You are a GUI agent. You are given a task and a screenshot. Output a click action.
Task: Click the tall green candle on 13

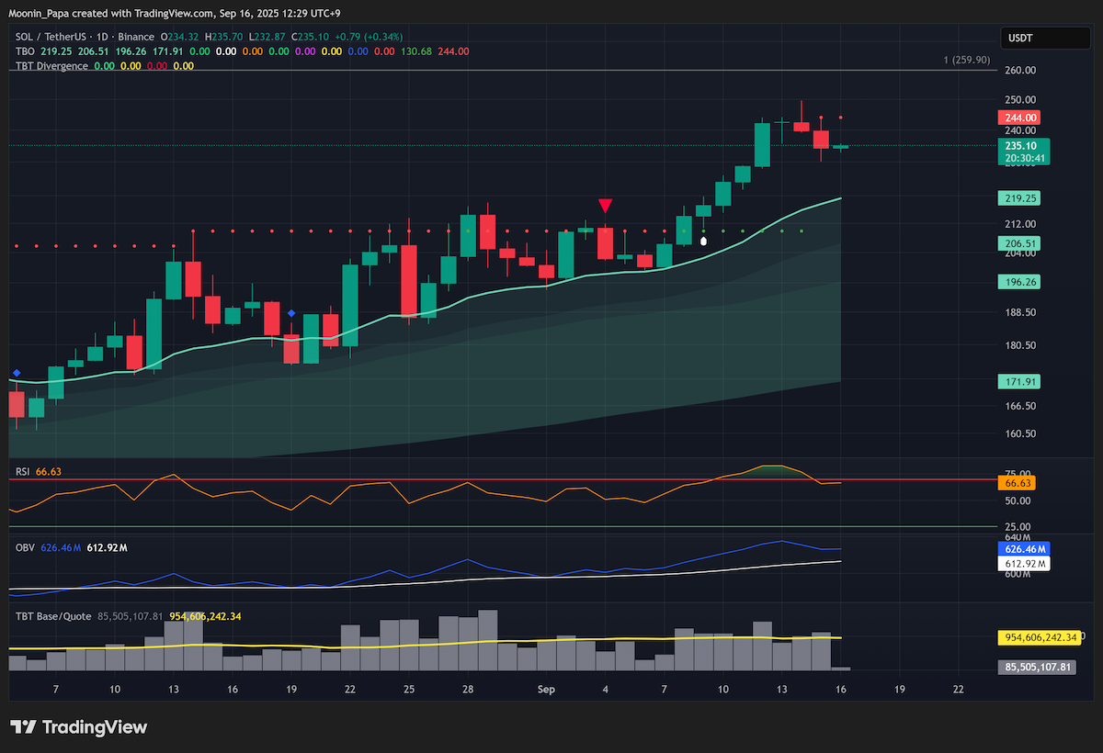171,280
